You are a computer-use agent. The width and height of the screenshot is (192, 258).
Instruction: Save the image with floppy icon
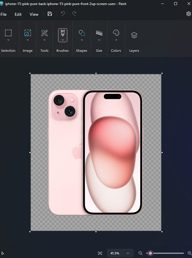point(50,14)
